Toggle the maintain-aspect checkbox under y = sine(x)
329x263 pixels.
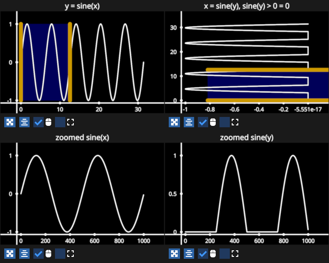[x=60, y=122]
